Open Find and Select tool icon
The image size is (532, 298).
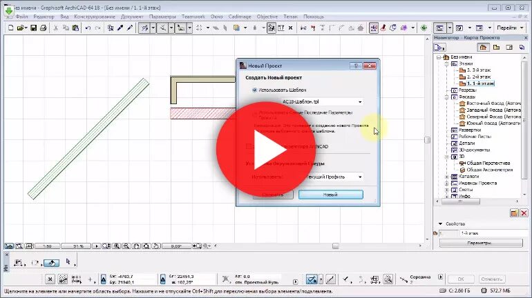(x=111, y=28)
